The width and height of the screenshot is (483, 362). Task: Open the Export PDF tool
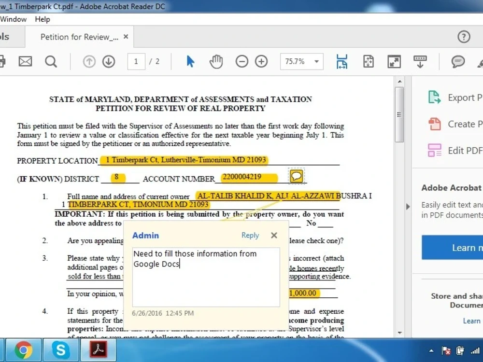point(455,97)
